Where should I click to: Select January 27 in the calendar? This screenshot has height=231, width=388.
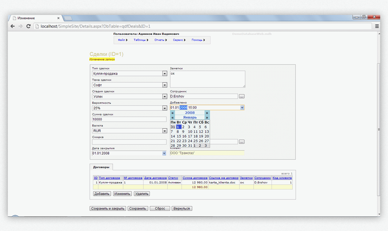207,141
